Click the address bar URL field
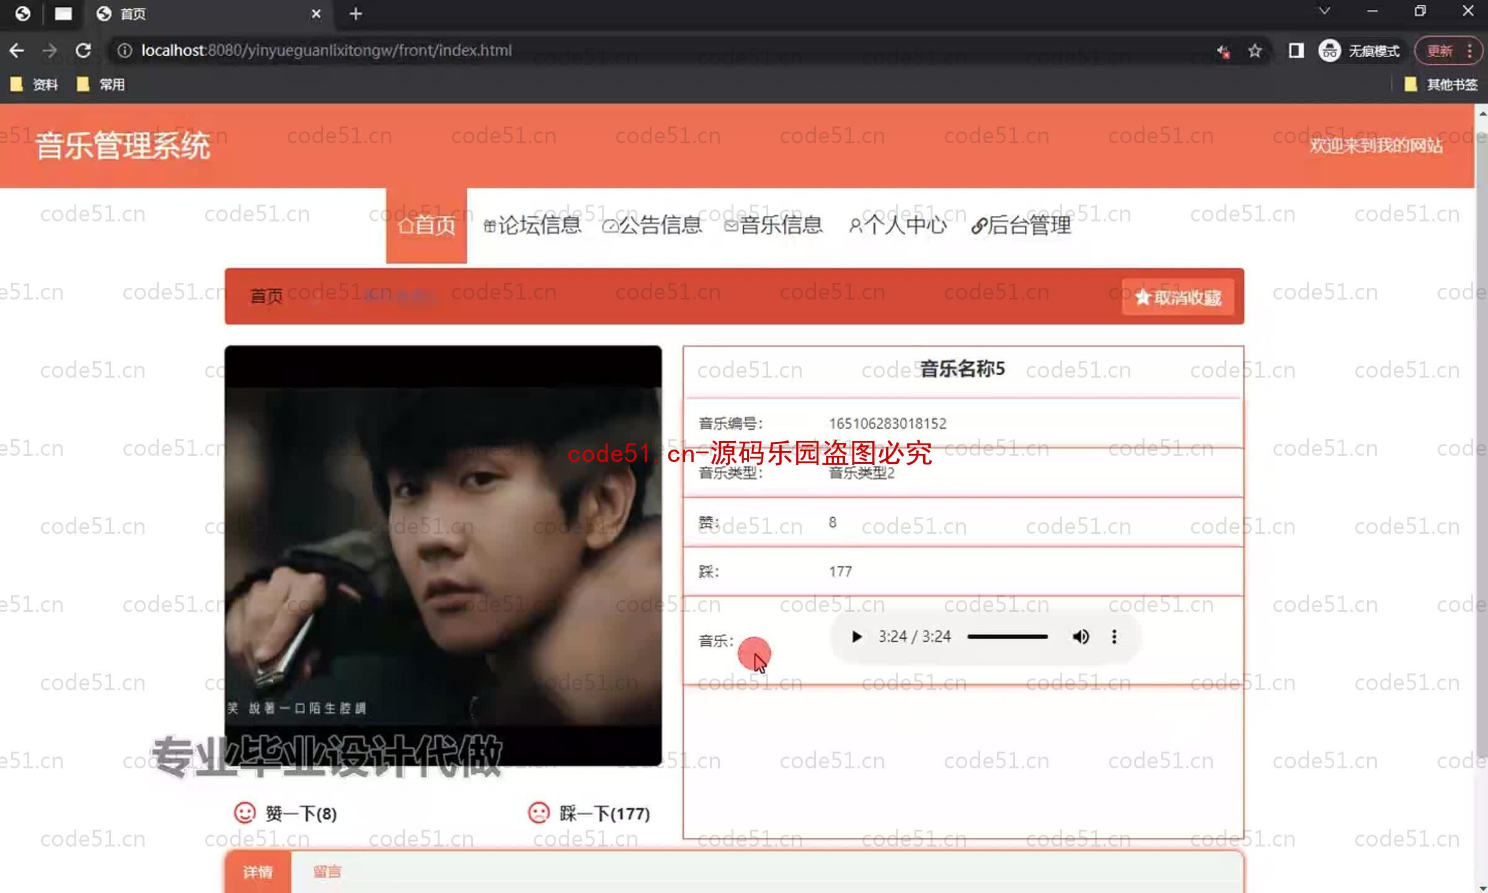The image size is (1488, 893). pyautogui.click(x=657, y=50)
